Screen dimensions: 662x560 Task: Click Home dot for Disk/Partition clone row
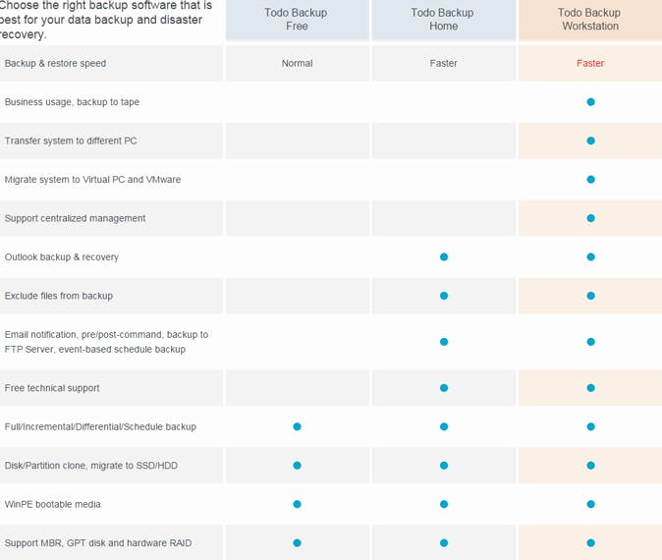pyautogui.click(x=444, y=466)
